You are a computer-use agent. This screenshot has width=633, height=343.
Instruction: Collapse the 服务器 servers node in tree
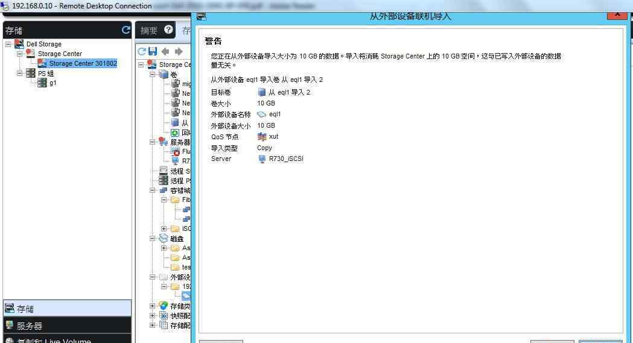pos(152,142)
